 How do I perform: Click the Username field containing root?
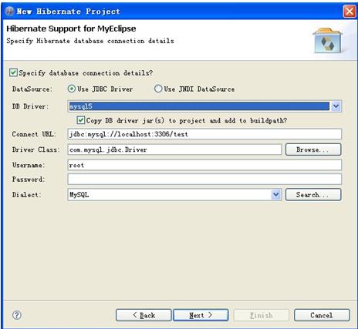pos(204,165)
